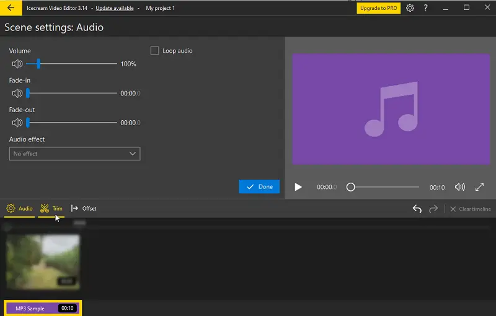
Task: Open the Audio effect dropdown
Action: coord(74,154)
